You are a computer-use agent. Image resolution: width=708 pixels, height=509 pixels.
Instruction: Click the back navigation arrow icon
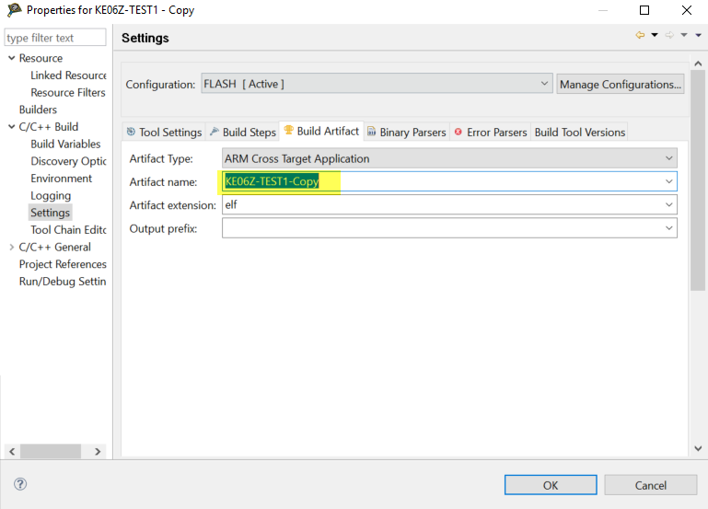coord(639,35)
